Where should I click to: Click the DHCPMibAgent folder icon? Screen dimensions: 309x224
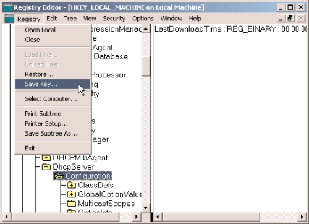point(46,158)
